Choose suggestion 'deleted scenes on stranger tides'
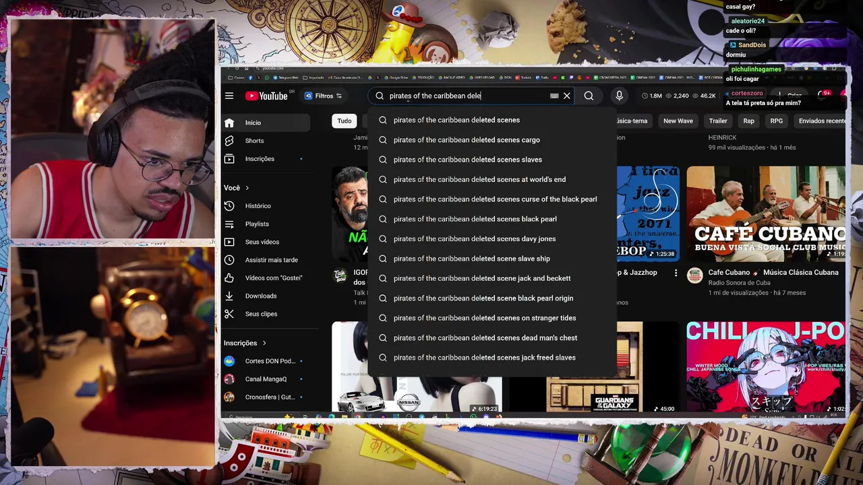Image resolution: width=863 pixels, height=485 pixels. [492, 318]
